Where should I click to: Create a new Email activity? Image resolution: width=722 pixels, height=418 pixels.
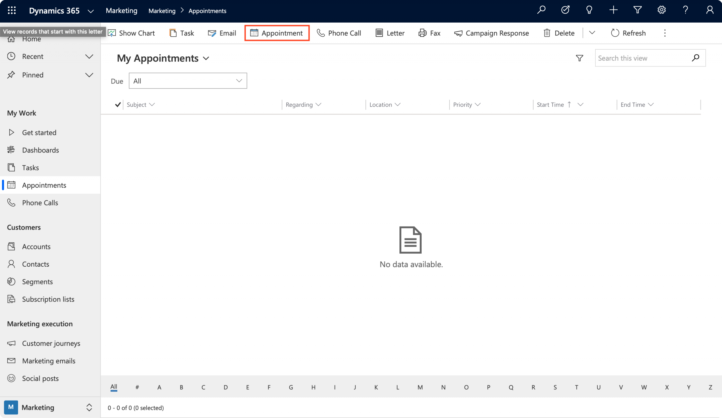[x=222, y=33]
